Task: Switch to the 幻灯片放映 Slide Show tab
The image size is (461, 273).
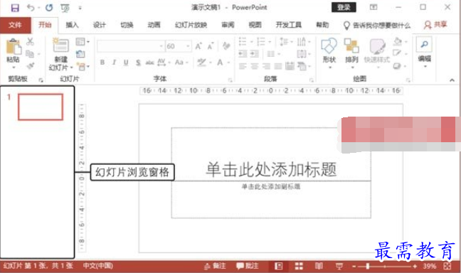Action: coord(191,25)
